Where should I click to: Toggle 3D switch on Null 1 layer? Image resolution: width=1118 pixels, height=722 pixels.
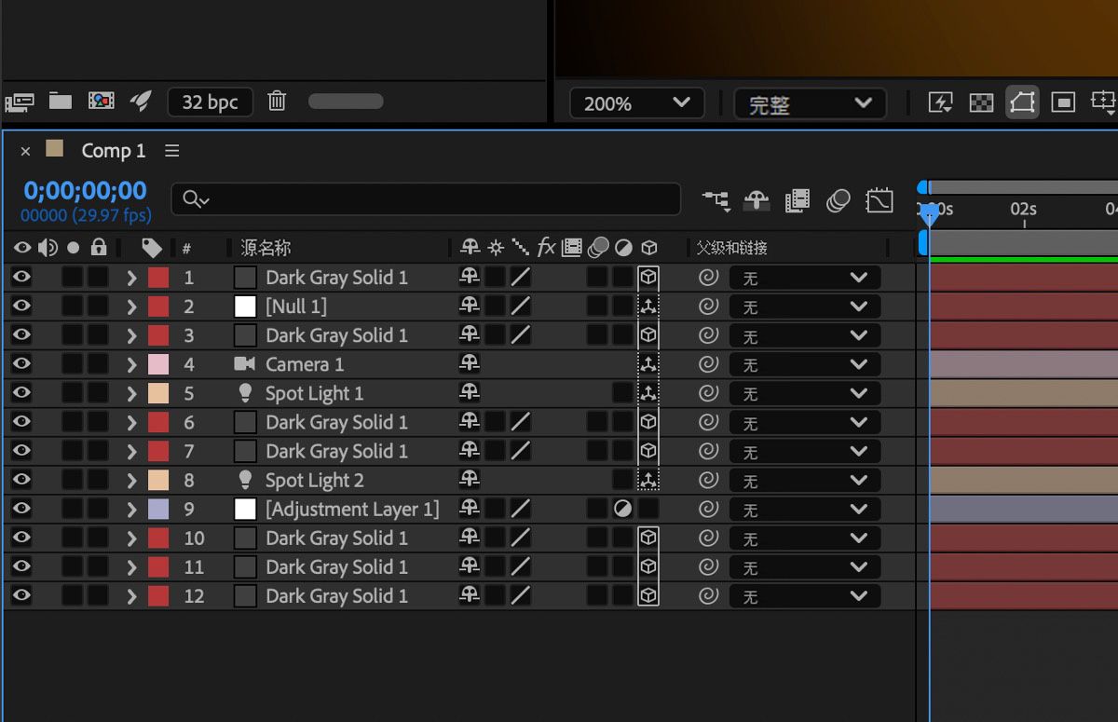click(x=648, y=306)
